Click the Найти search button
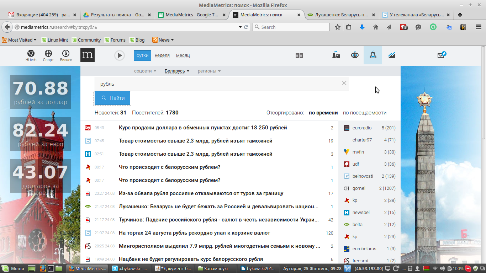The height and width of the screenshot is (273, 486). click(x=113, y=98)
